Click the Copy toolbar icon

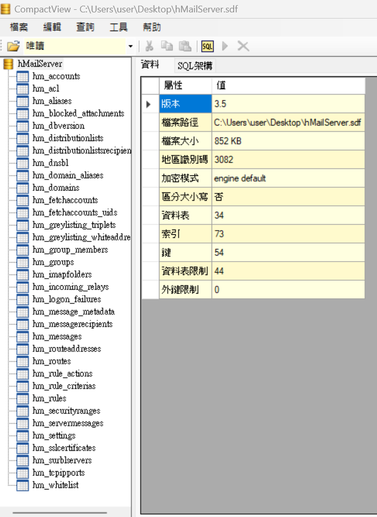(167, 46)
